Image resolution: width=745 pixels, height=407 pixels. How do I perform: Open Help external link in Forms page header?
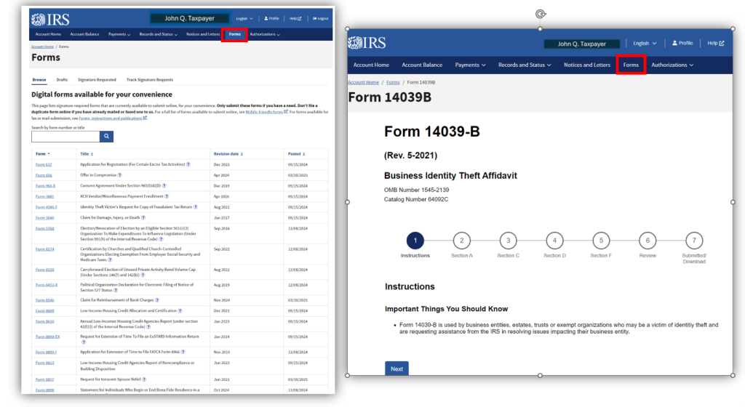point(295,18)
